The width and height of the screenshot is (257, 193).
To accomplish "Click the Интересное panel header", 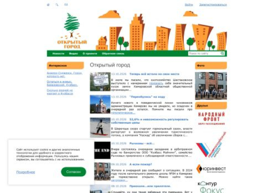I will coord(65,66).
